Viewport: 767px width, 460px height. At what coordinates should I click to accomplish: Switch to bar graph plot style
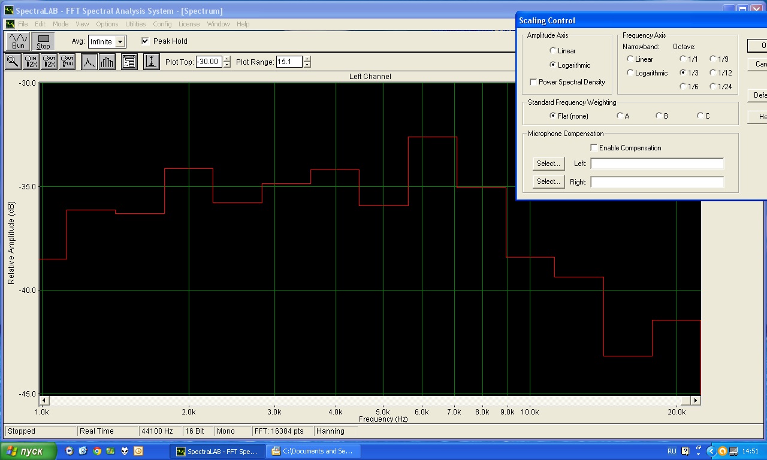(x=107, y=62)
